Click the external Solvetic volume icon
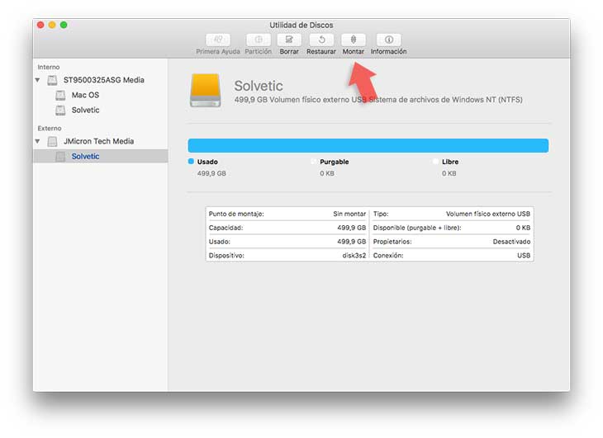The height and width of the screenshot is (438, 603). pos(60,157)
